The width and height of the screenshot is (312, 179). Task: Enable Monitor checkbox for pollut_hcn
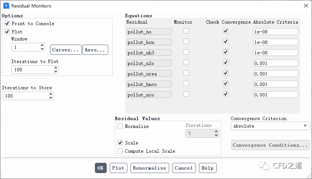186,42
